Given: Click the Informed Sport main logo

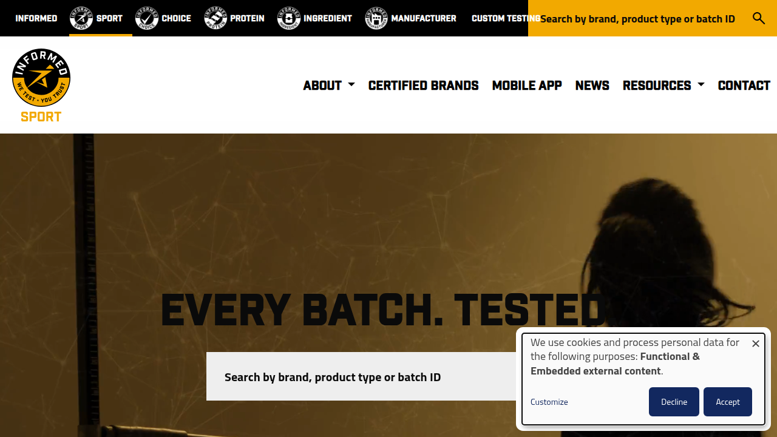Looking at the screenshot, I should (41, 86).
